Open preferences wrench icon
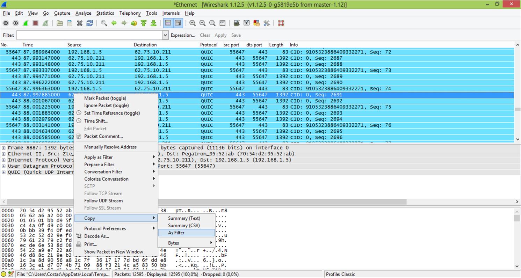Screen dimensions: 521x278 [x=266, y=23]
